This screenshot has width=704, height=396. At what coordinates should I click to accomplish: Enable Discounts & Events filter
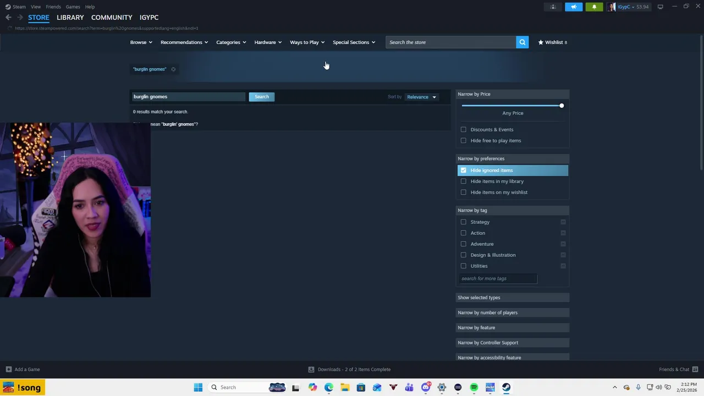464,130
